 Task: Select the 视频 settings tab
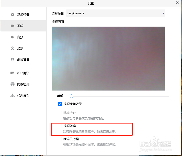pos(23,26)
